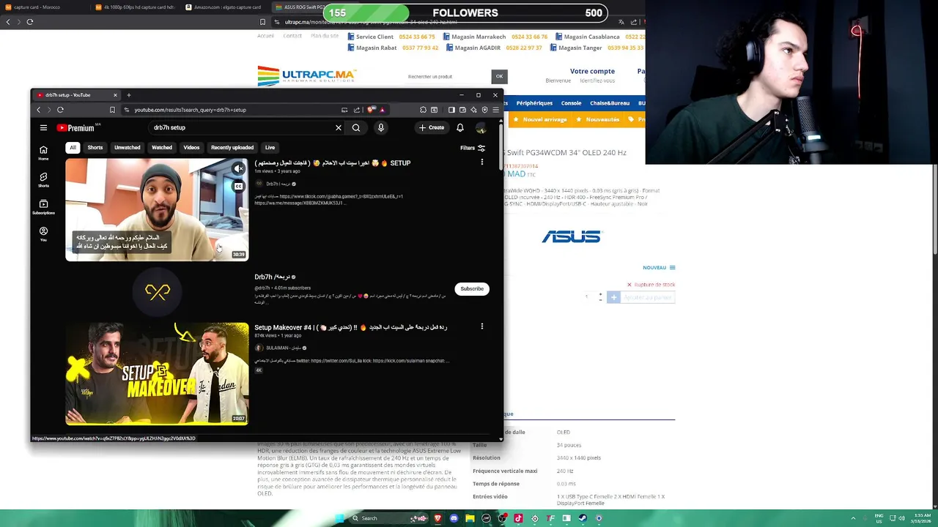This screenshot has height=527, width=938.
Task: Open Brave main menu in YouTube window
Action: [495, 110]
